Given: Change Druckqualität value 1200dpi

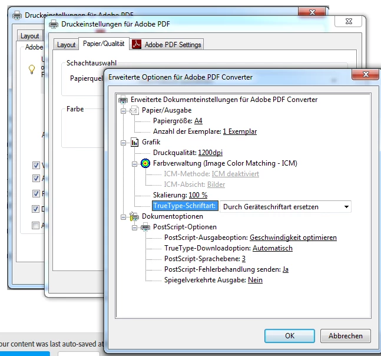Looking at the screenshot, I should tap(210, 153).
